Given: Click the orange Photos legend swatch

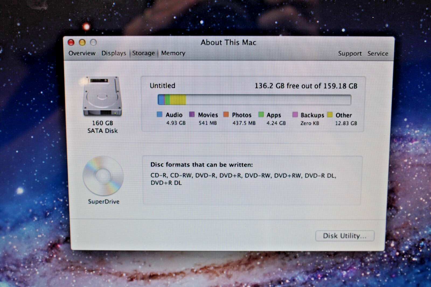Looking at the screenshot, I should click(x=226, y=115).
